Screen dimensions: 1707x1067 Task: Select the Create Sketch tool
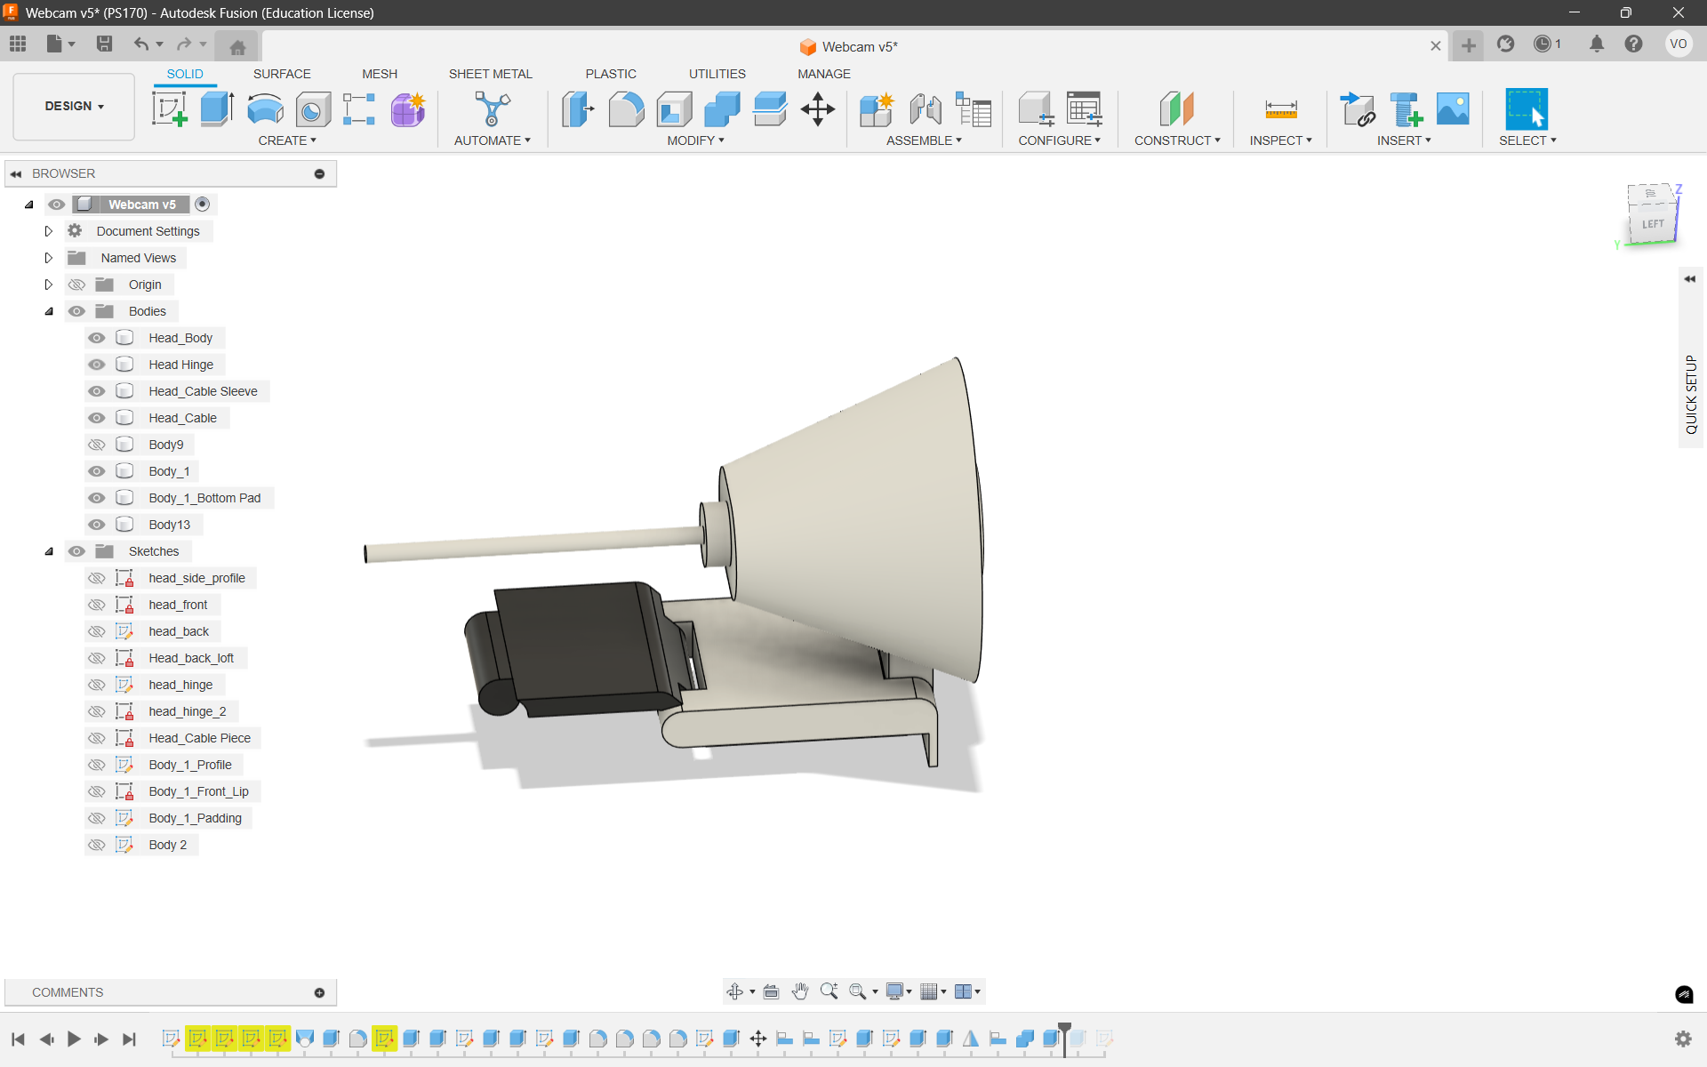click(x=169, y=109)
